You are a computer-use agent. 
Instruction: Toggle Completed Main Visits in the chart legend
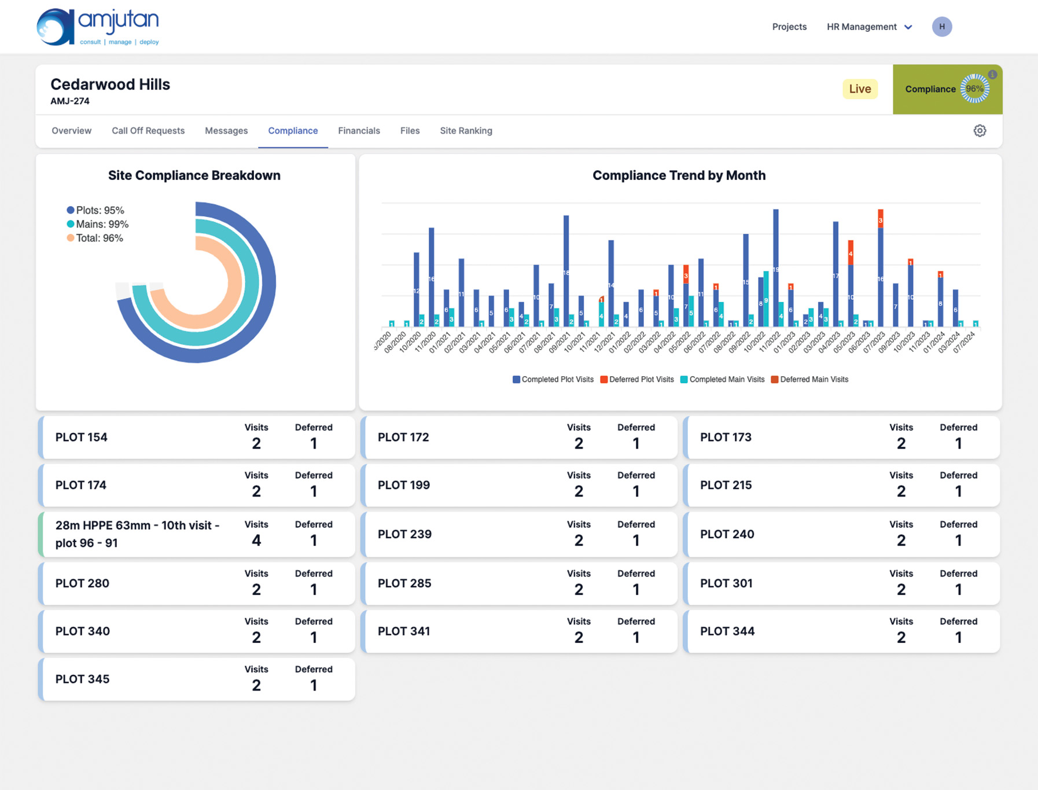click(x=722, y=379)
